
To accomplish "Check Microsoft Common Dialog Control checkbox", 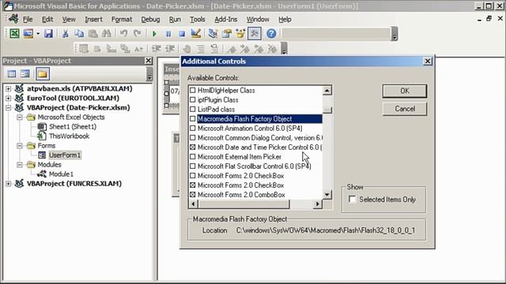I will 193,138.
